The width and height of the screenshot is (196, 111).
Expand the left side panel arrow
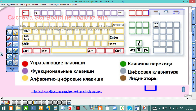click(x=1, y=54)
